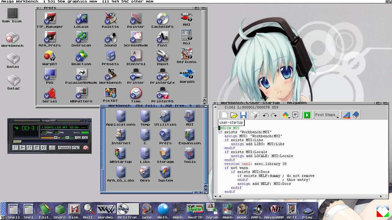Click the new document toolbar icon in editor
This screenshot has width=392, height=220.
(225, 115)
